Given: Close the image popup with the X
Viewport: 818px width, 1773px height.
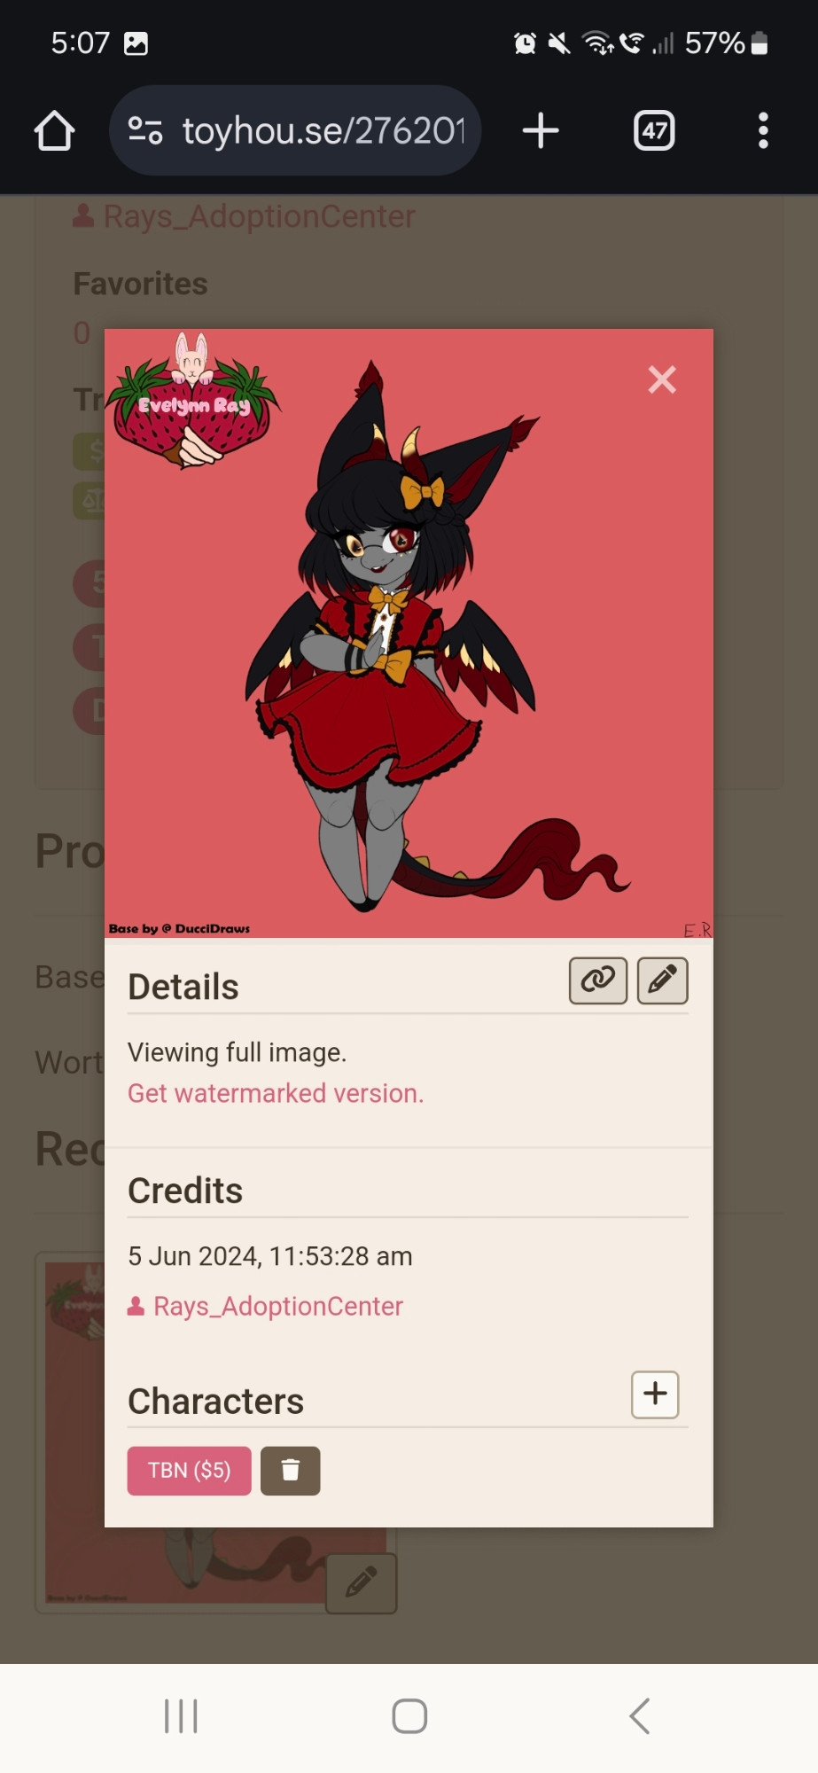Looking at the screenshot, I should point(662,379).
